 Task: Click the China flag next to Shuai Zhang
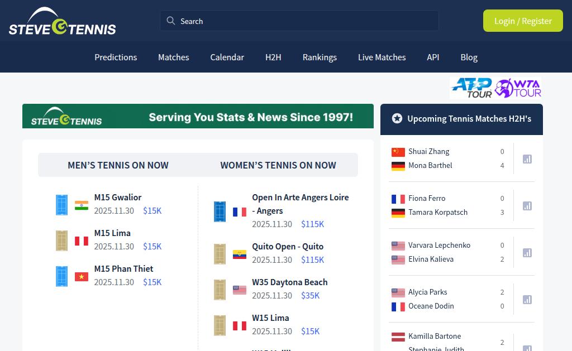coord(398,152)
